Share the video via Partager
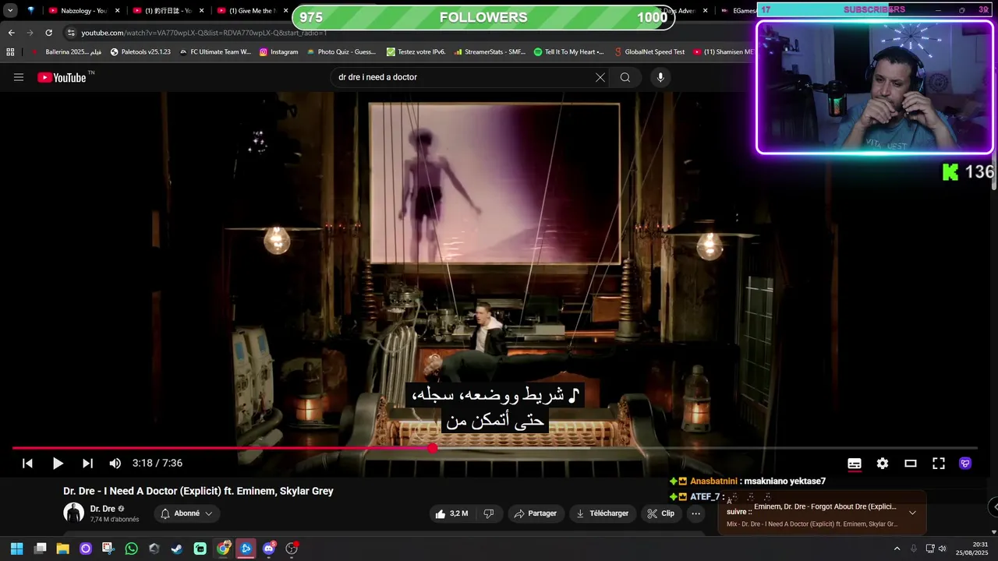Screen dimensions: 998x561 click(x=536, y=513)
